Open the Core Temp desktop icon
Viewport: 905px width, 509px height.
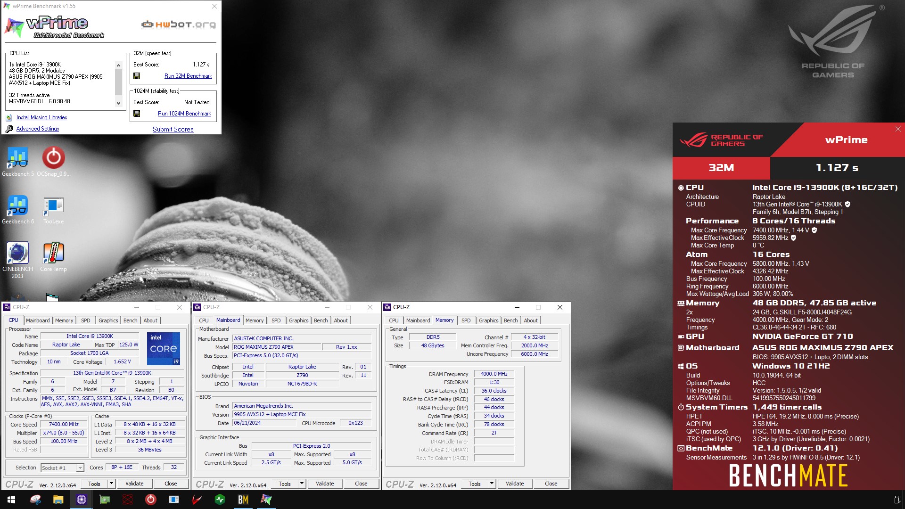click(53, 257)
